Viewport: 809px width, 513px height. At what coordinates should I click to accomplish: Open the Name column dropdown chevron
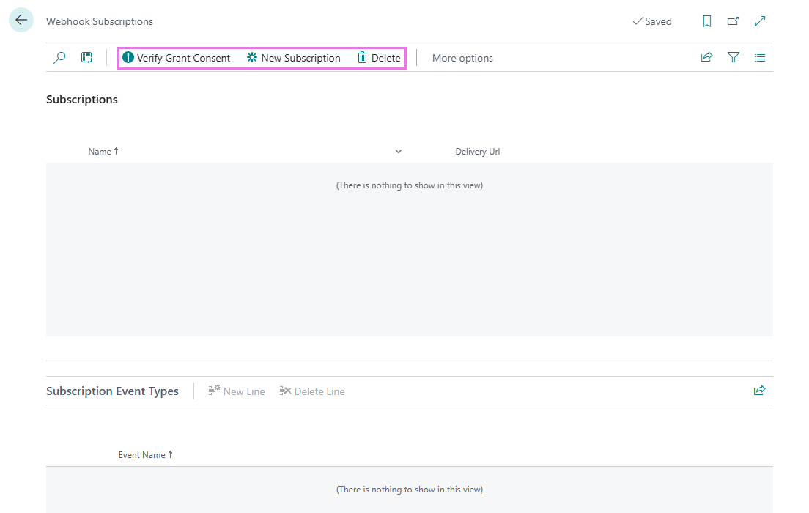coord(399,151)
